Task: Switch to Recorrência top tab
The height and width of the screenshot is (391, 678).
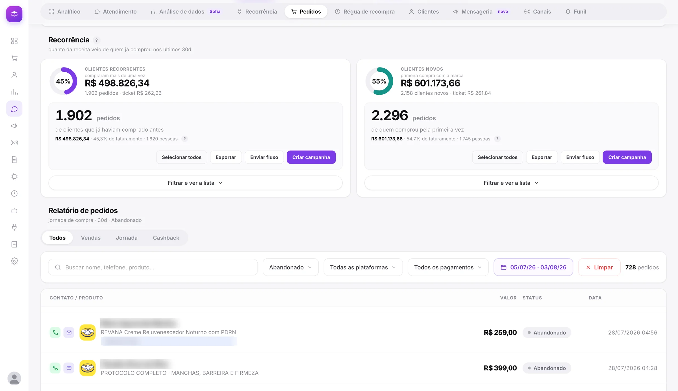Action: (x=257, y=12)
